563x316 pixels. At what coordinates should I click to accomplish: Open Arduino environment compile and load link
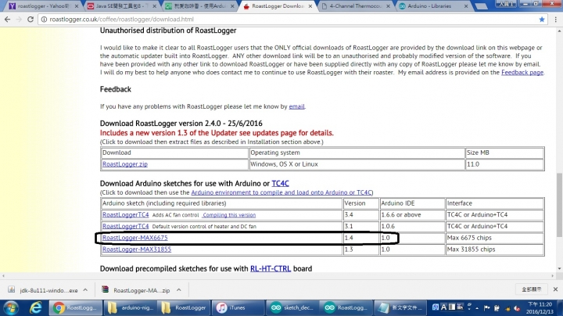[x=281, y=192]
